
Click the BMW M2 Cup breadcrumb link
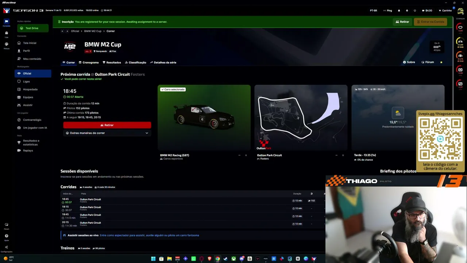[93, 31]
